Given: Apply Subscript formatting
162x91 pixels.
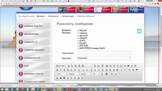Looking at the screenshot, I should click(71, 70).
